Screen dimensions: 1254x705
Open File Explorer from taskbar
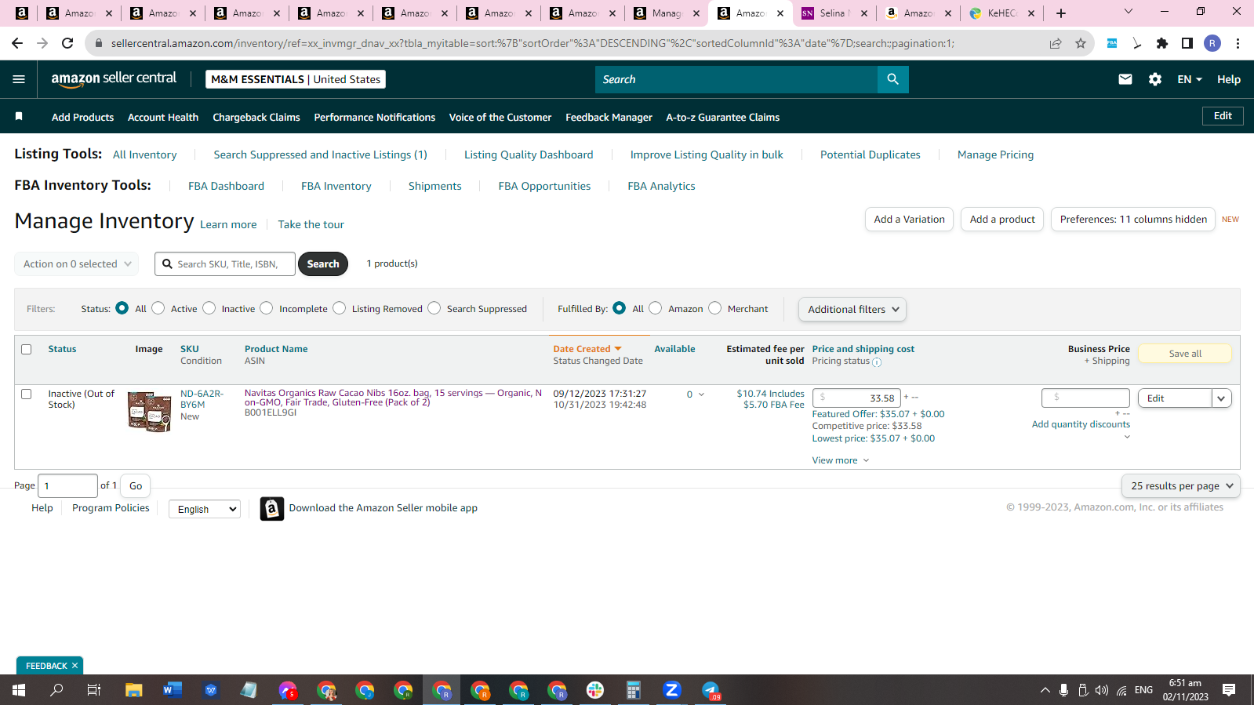click(x=134, y=690)
